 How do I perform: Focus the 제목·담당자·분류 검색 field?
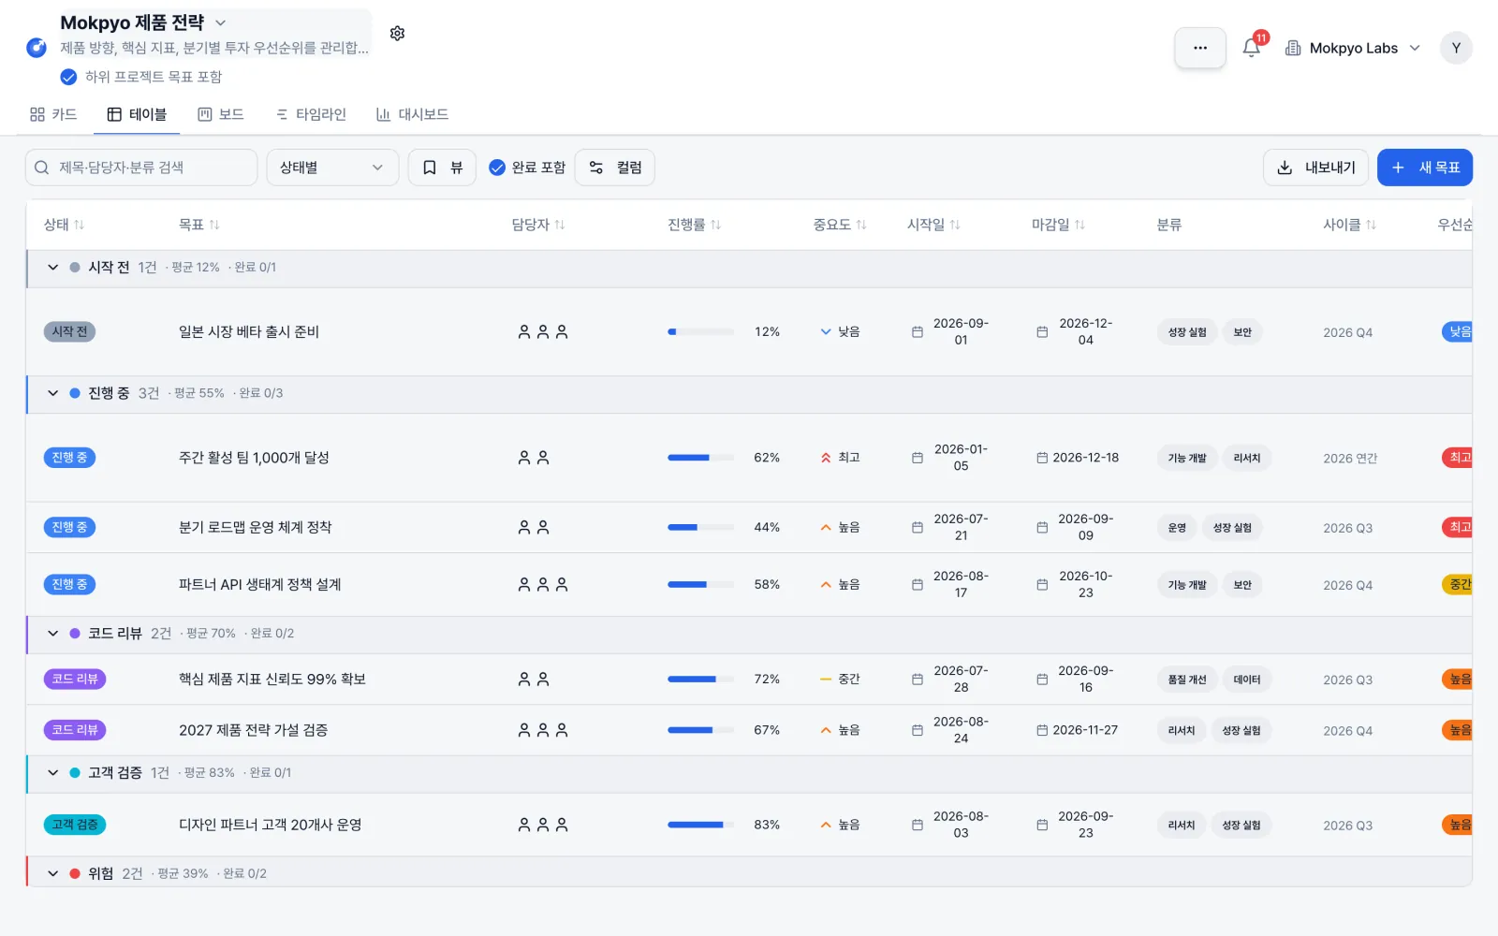(141, 168)
